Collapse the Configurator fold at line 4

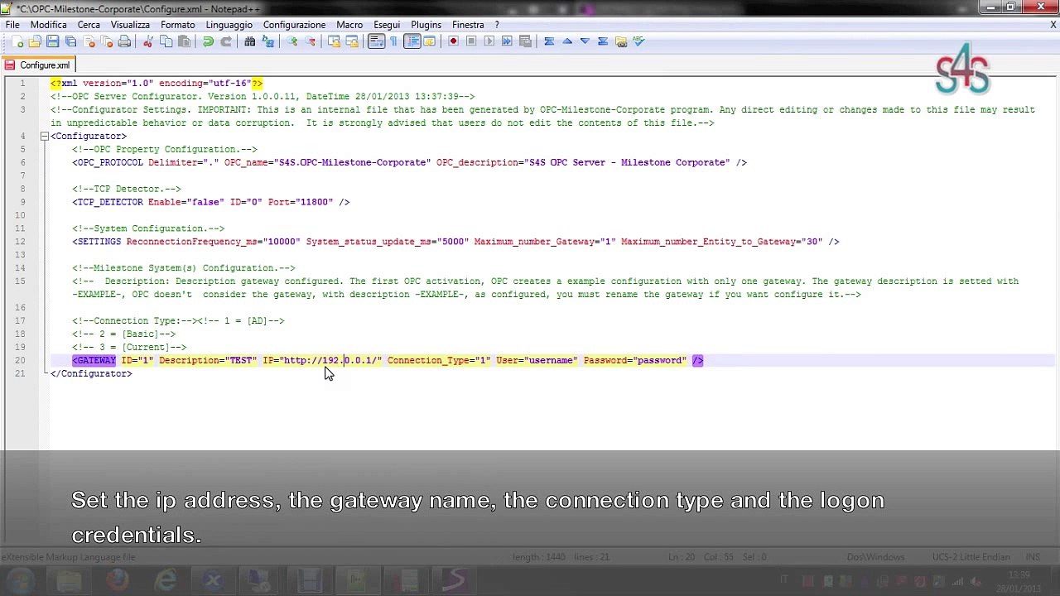point(44,136)
